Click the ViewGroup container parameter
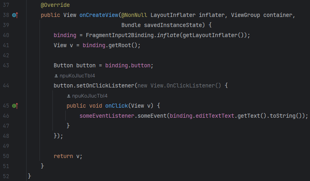Screen dimensions: 310x181 [262, 15]
